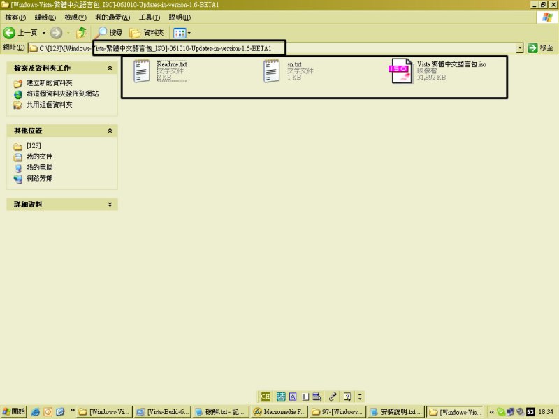Go back with the 上一頁 button
Screen dimensions: 559x419
click(x=20, y=33)
